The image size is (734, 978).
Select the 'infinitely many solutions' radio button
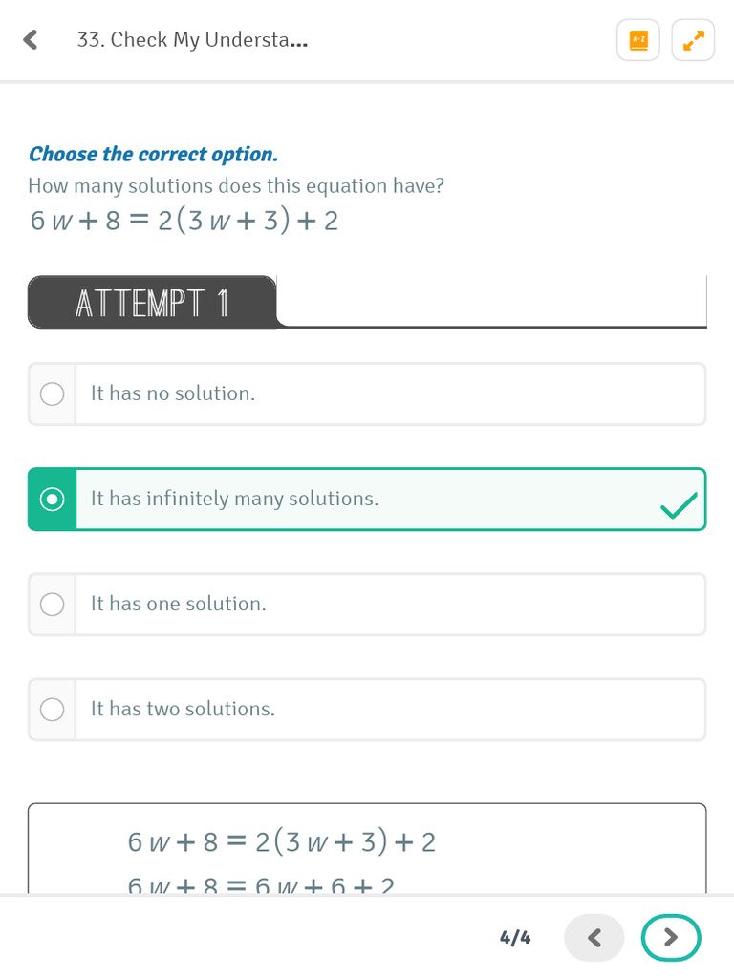(53, 499)
